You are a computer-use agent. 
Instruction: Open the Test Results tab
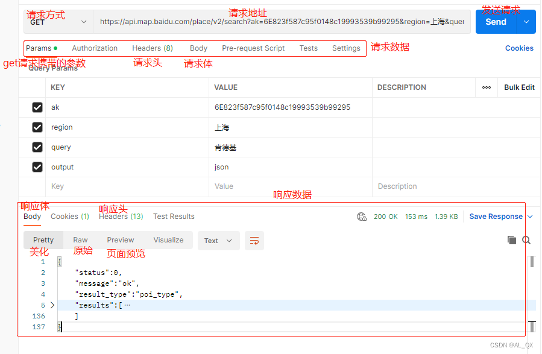[174, 217]
